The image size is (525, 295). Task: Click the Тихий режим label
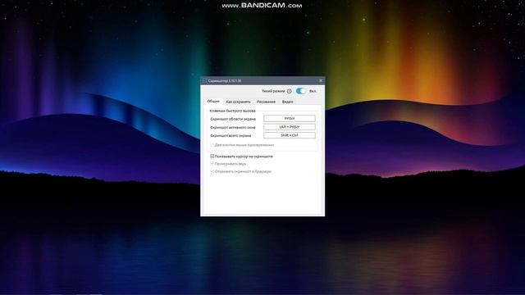[273, 91]
